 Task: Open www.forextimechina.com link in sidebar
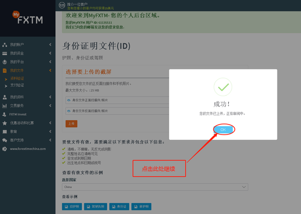pos(27,148)
